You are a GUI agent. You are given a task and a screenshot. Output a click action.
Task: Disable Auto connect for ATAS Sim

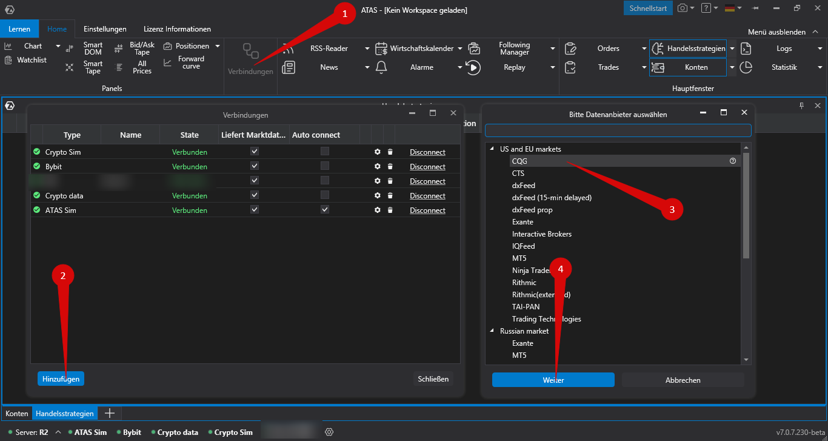point(325,209)
